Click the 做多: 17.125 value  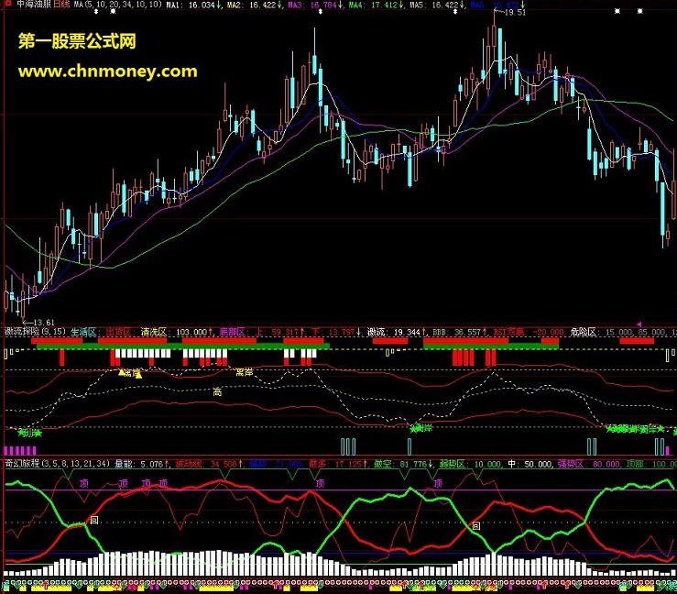338,464
